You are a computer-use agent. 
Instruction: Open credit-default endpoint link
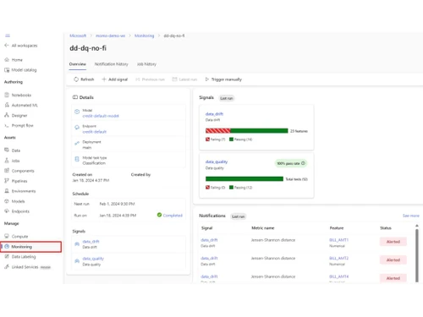(95, 132)
